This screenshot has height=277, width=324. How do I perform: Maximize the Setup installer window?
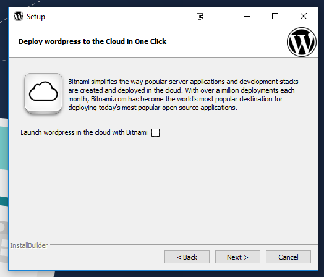(275, 16)
